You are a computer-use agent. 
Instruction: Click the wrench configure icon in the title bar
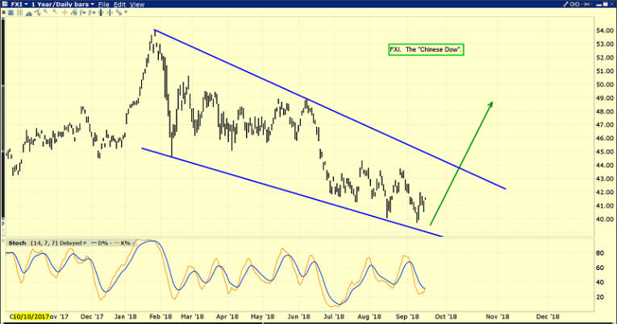point(565,4)
